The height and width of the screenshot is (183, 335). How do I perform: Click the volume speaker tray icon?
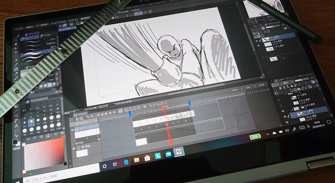(287, 131)
